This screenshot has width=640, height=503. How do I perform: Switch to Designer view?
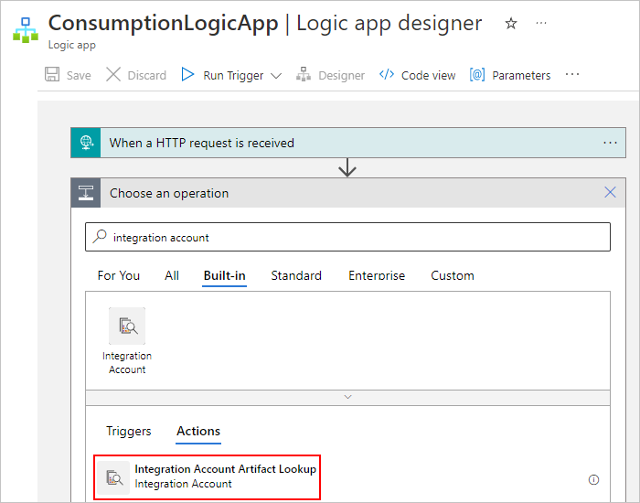click(330, 75)
